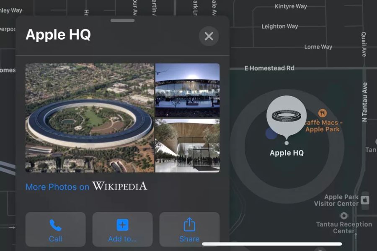377x251 pixels.
Task: Open the large aerial Apple Park photo
Action: click(x=90, y=118)
